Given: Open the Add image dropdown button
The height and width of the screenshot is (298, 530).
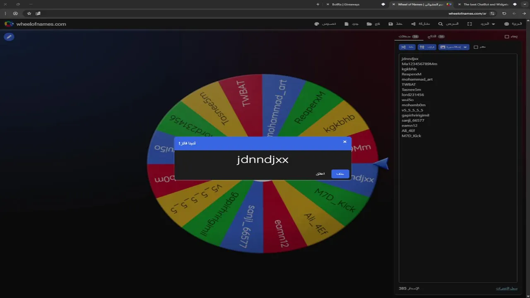Looking at the screenshot, I should (454, 47).
